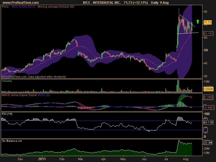Click the 40 price axis label
Viewport: 216px width, 162px height.
pyautogui.click(x=205, y=63)
